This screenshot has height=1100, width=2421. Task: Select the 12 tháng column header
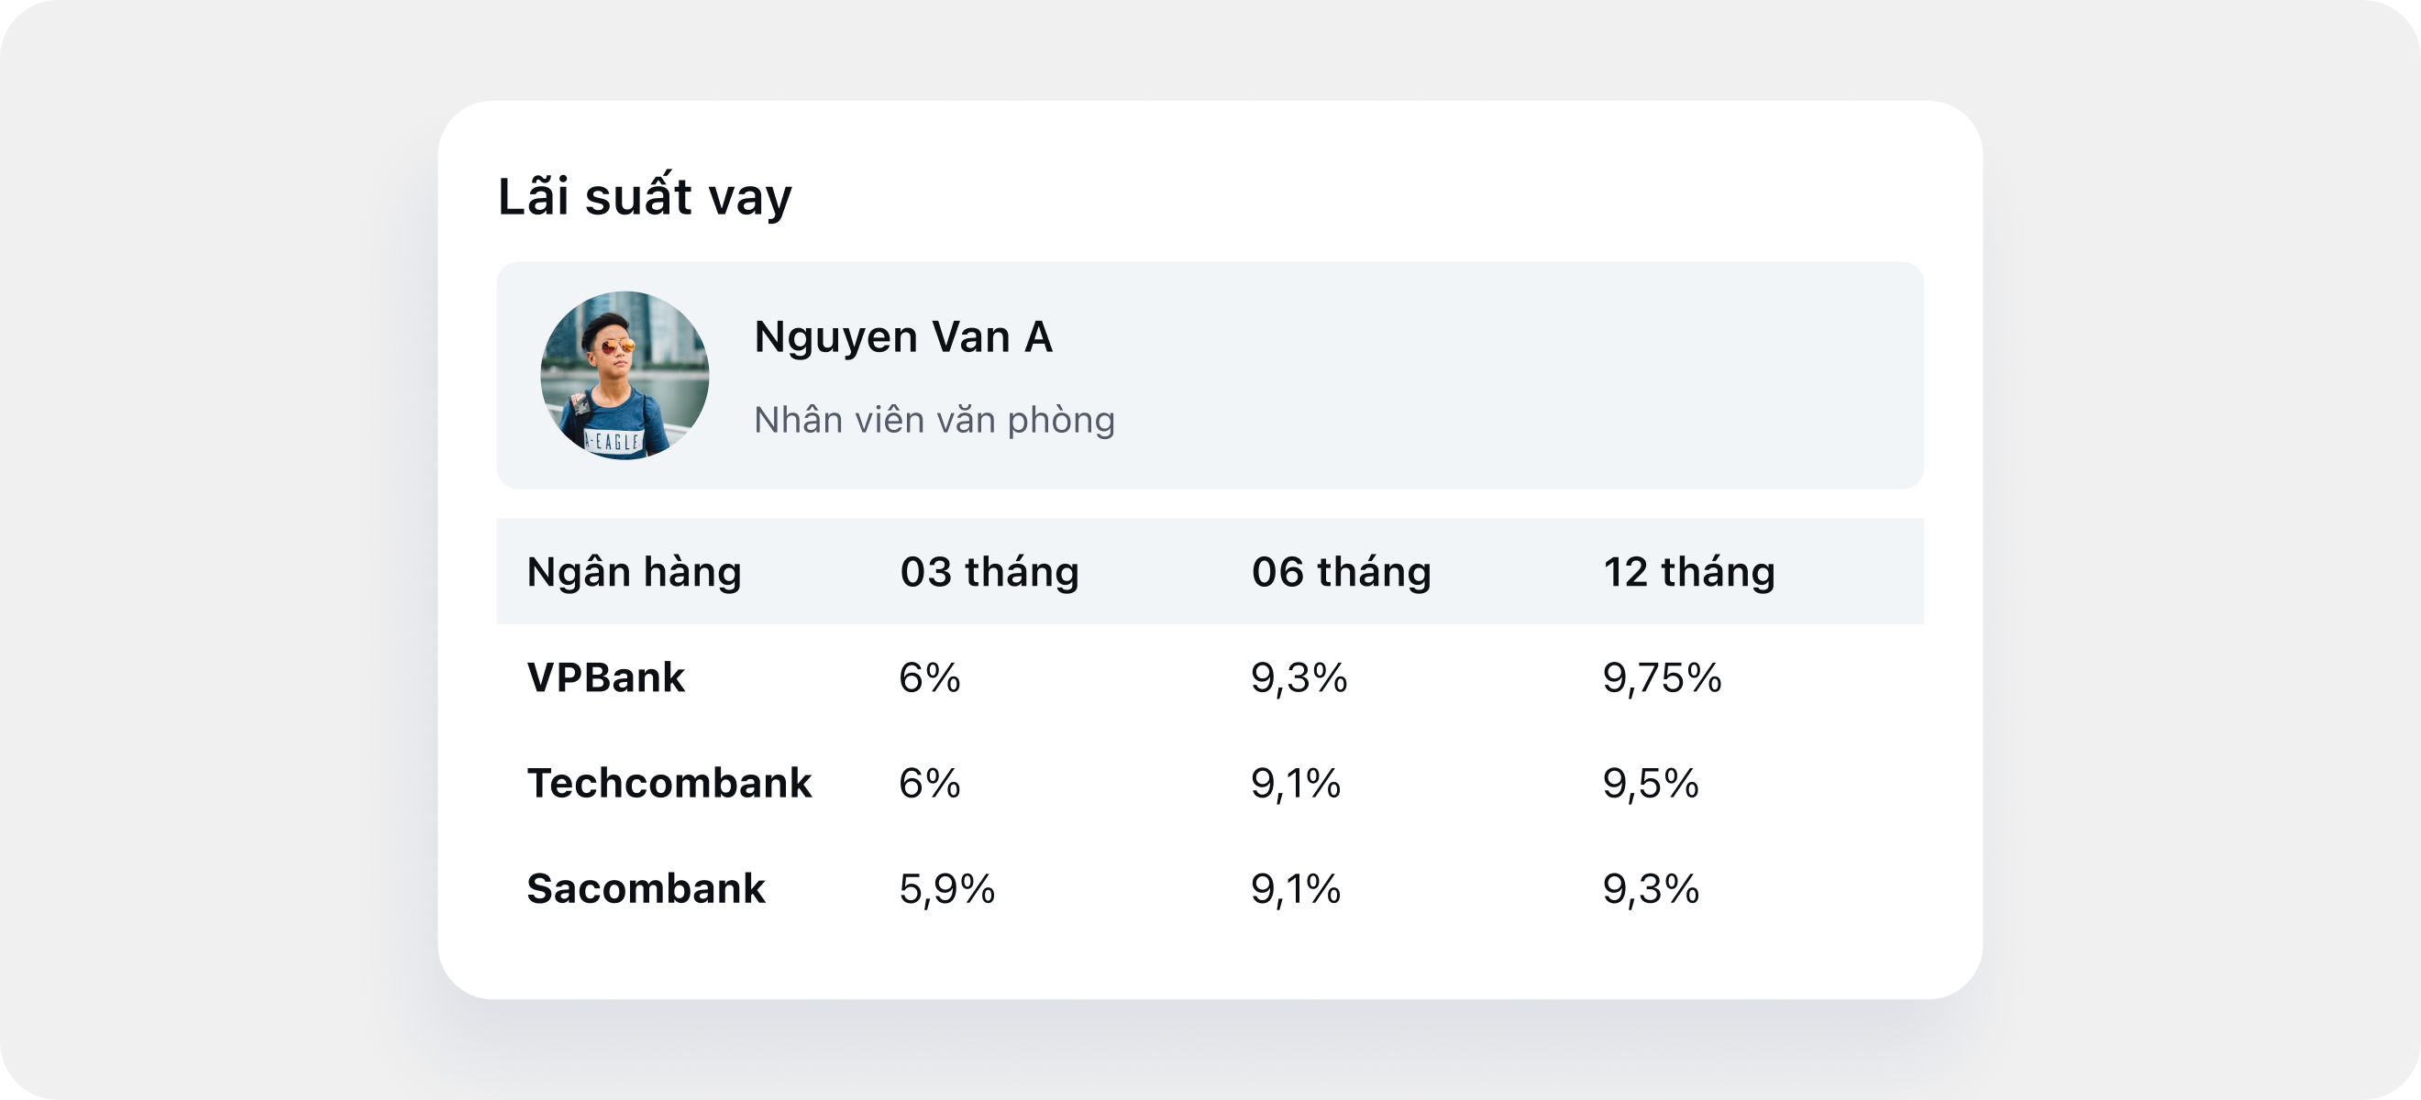coord(1689,572)
